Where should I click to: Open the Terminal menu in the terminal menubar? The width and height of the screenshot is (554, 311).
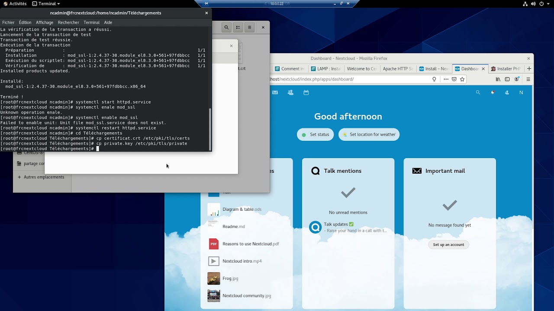point(91,22)
